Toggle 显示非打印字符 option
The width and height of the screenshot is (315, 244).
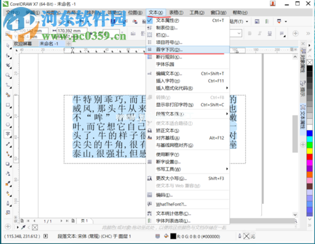pyautogui.click(x=188, y=105)
